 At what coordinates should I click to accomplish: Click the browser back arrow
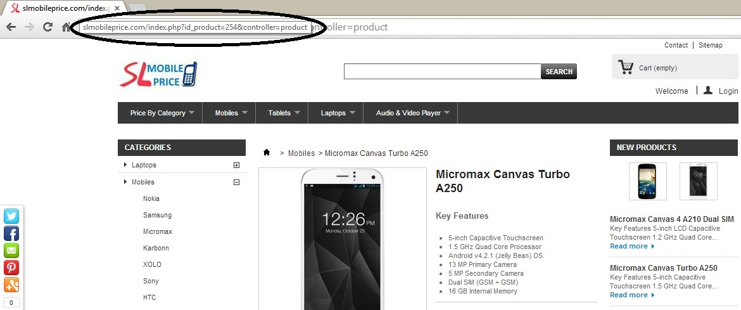[x=11, y=27]
